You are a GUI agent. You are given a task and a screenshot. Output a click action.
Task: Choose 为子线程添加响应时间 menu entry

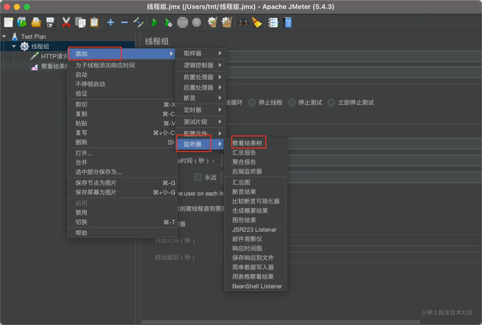(x=122, y=65)
